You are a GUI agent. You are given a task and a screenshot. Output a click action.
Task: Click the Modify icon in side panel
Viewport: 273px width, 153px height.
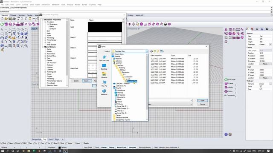coord(226,88)
